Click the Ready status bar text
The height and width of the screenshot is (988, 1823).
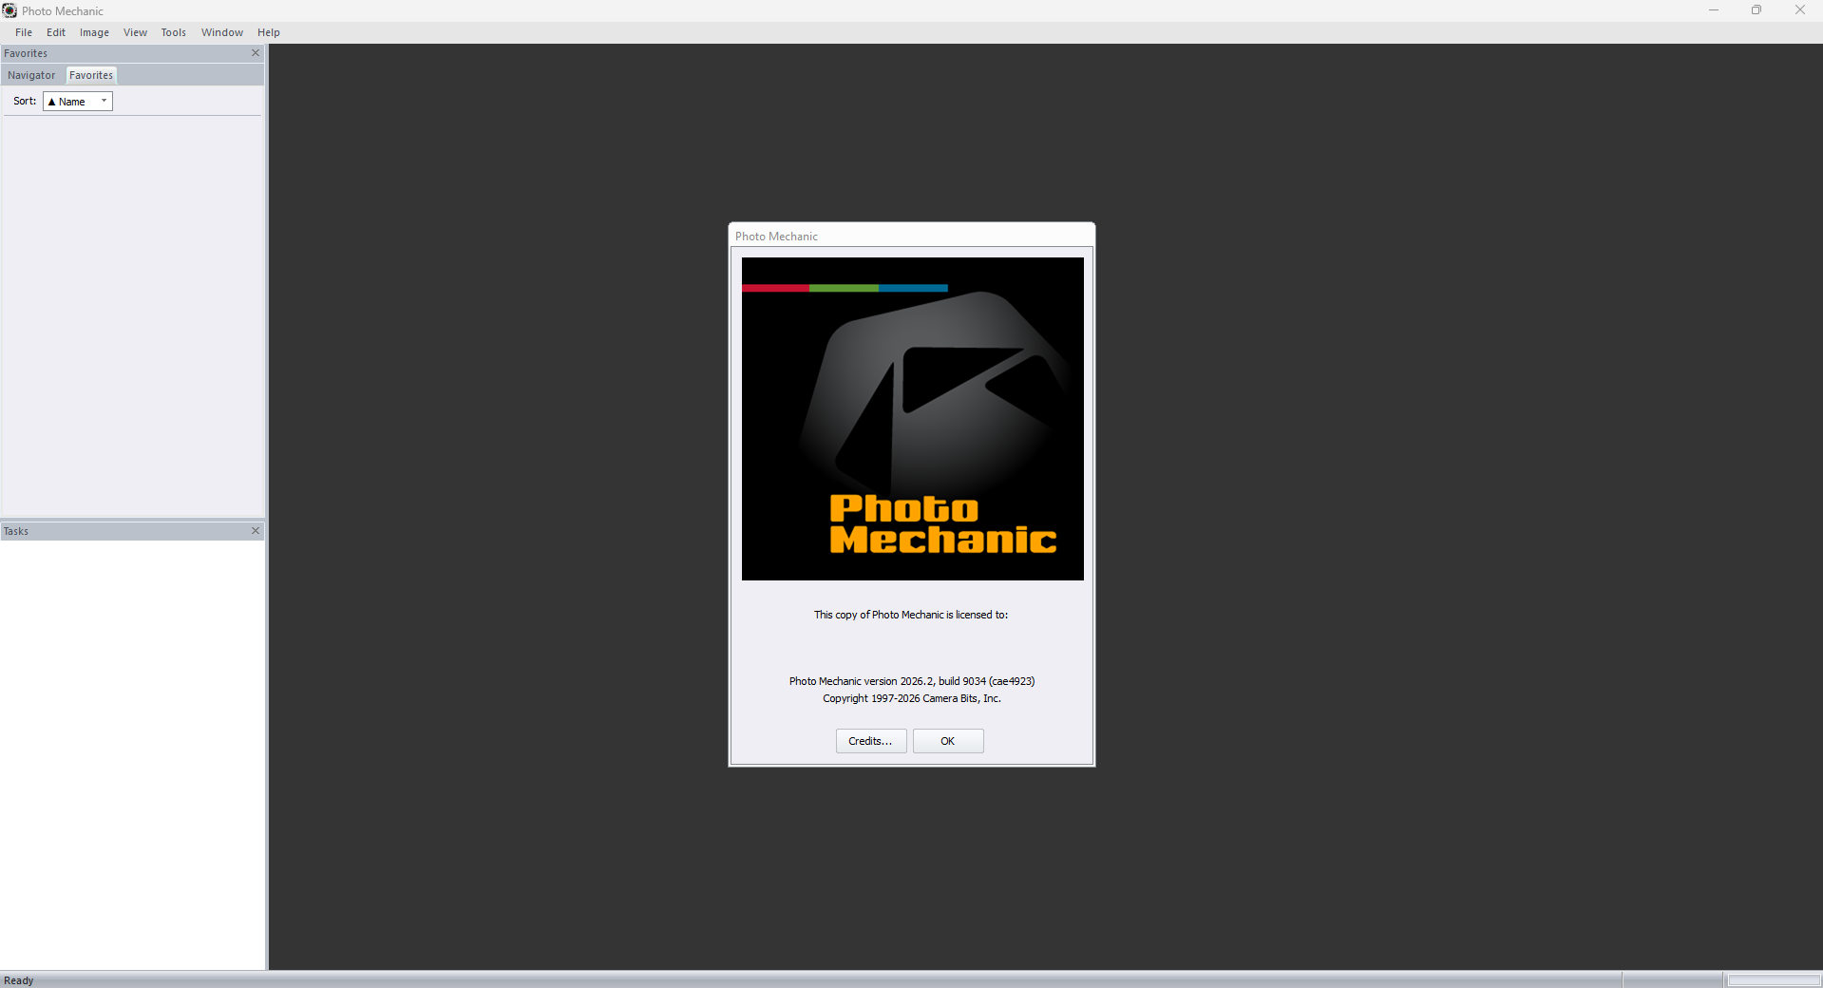19,980
